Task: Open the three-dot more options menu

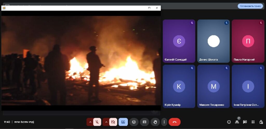Action: tap(164, 122)
